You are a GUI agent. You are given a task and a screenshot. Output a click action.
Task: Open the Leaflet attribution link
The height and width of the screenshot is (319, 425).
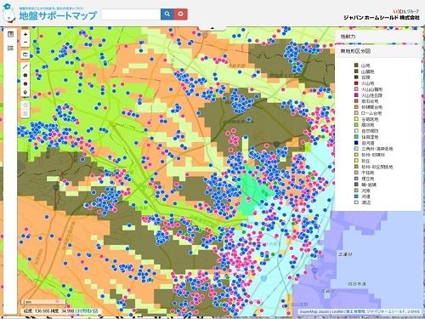pos(337,311)
